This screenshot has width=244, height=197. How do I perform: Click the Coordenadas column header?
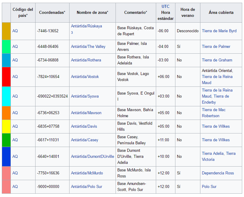click(52, 12)
